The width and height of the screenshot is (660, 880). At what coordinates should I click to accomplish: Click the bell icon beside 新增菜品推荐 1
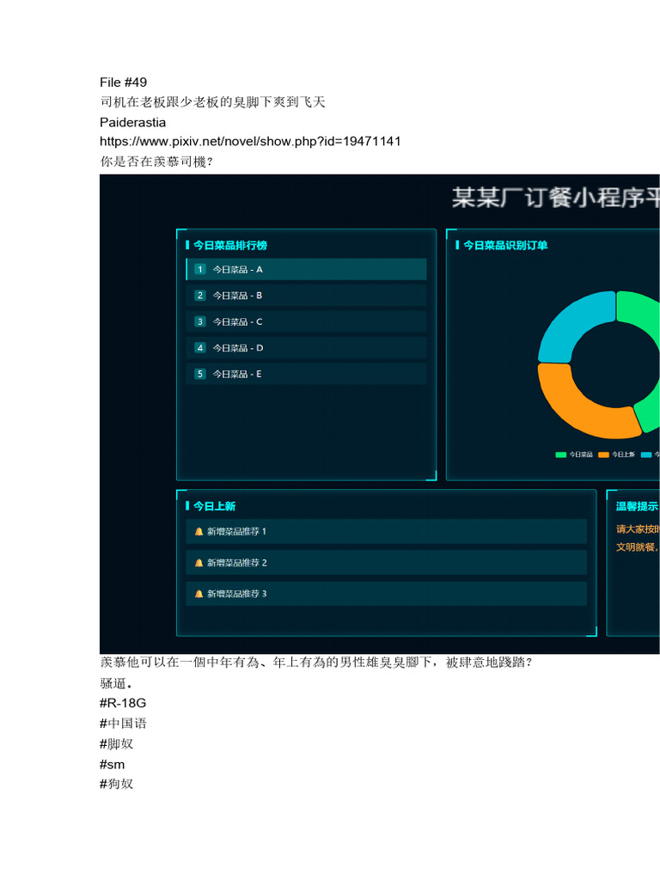pyautogui.click(x=199, y=531)
